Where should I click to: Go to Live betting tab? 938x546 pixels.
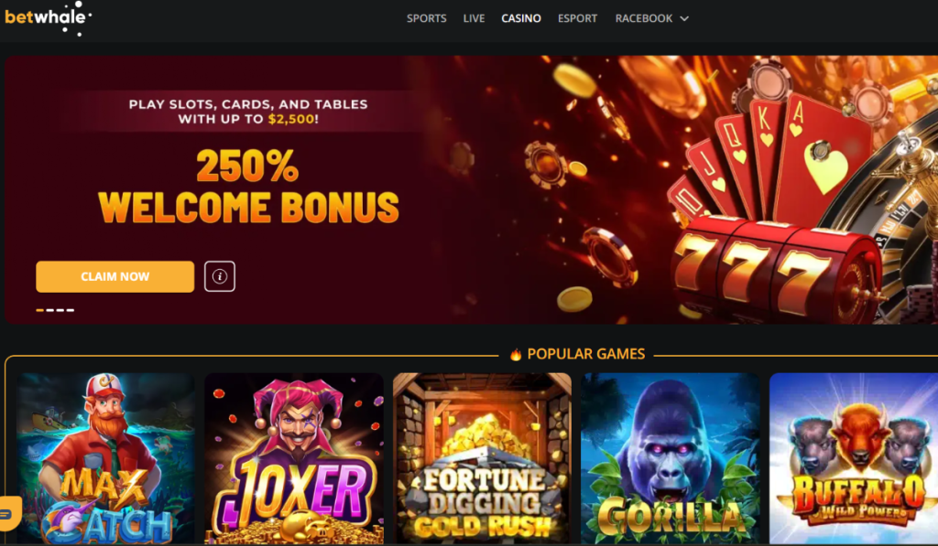pos(474,18)
